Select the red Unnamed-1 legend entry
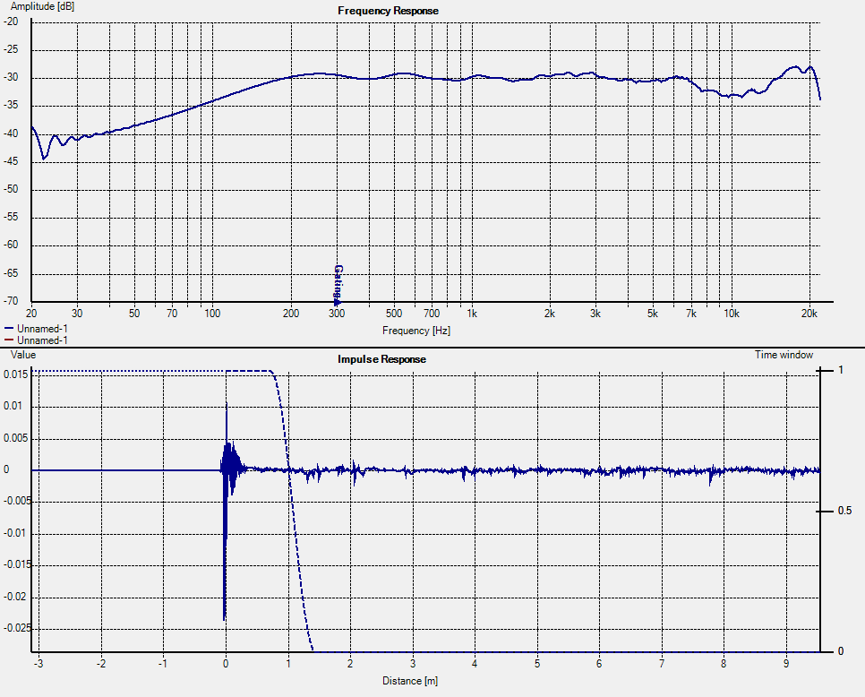 point(36,340)
